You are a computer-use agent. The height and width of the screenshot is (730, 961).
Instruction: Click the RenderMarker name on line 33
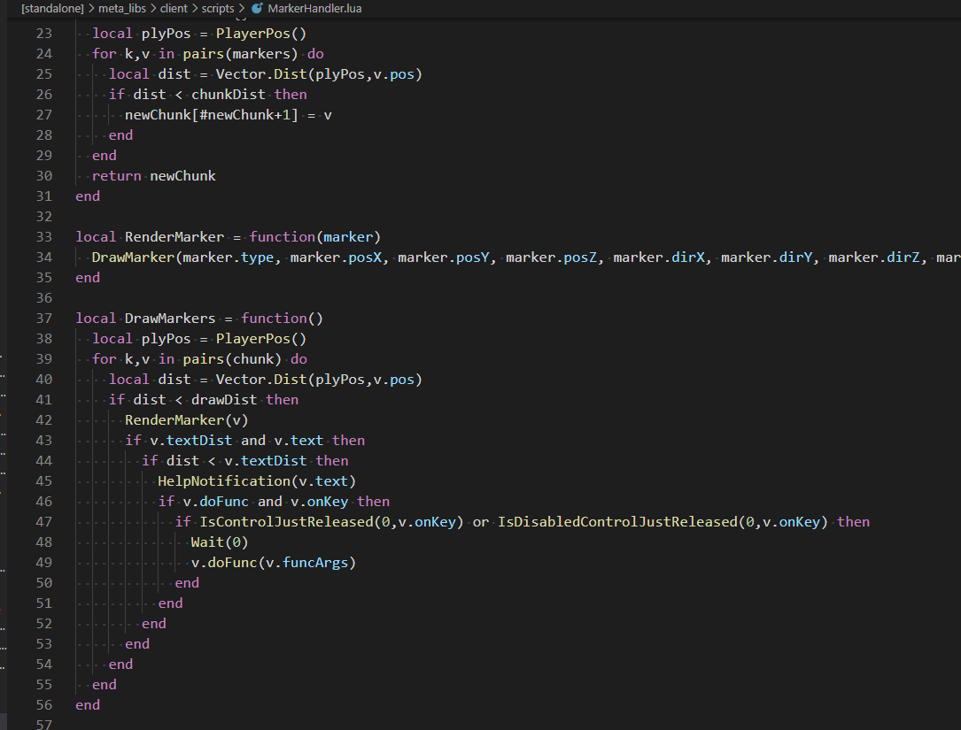click(174, 237)
